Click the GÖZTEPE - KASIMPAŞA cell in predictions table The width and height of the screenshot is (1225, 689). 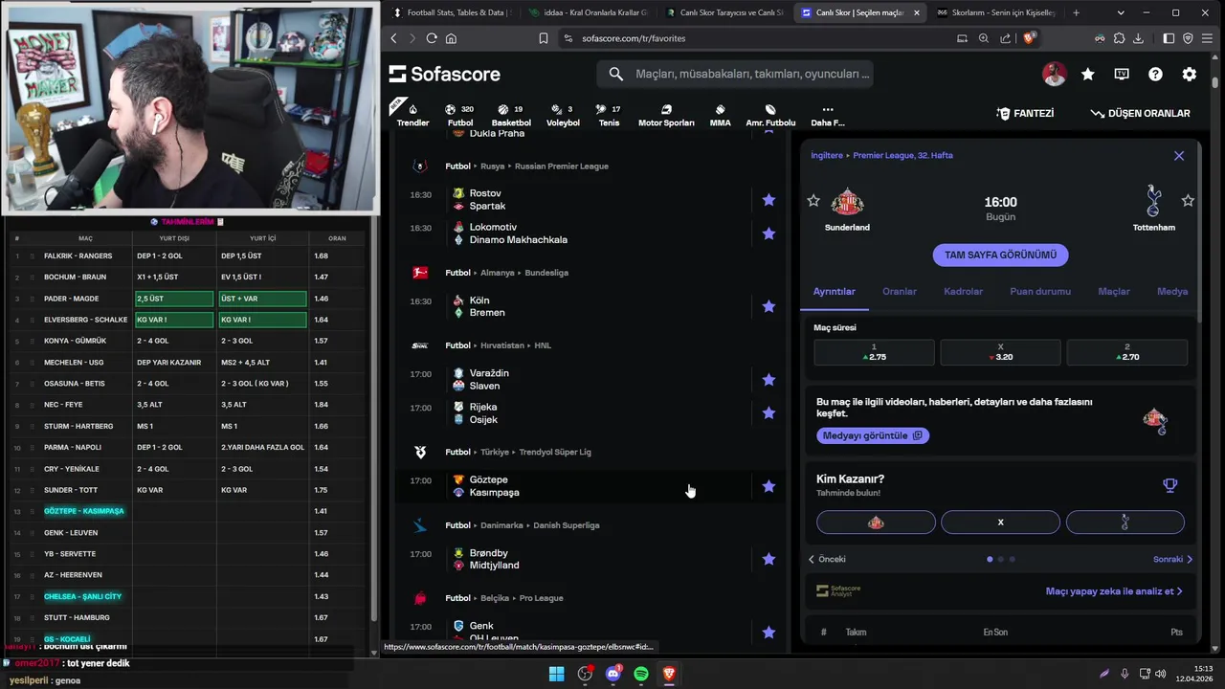84,511
